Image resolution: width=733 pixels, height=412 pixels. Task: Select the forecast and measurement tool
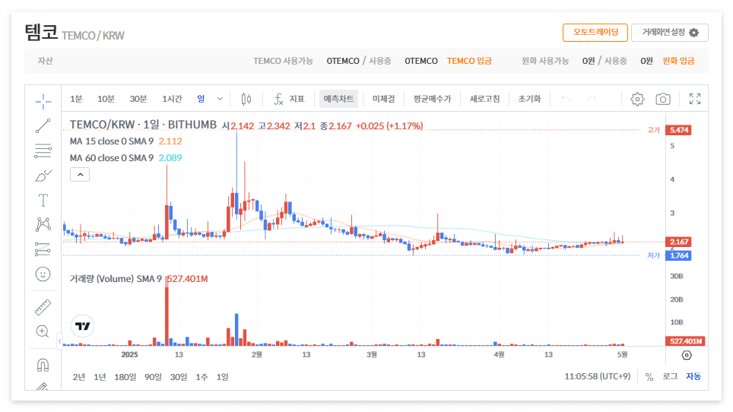(x=43, y=249)
